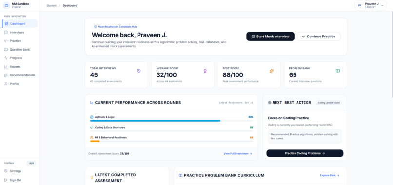Image resolution: width=393 pixels, height=185 pixels.
Task: Click the Total Interviews value 45
Action: pos(94,75)
